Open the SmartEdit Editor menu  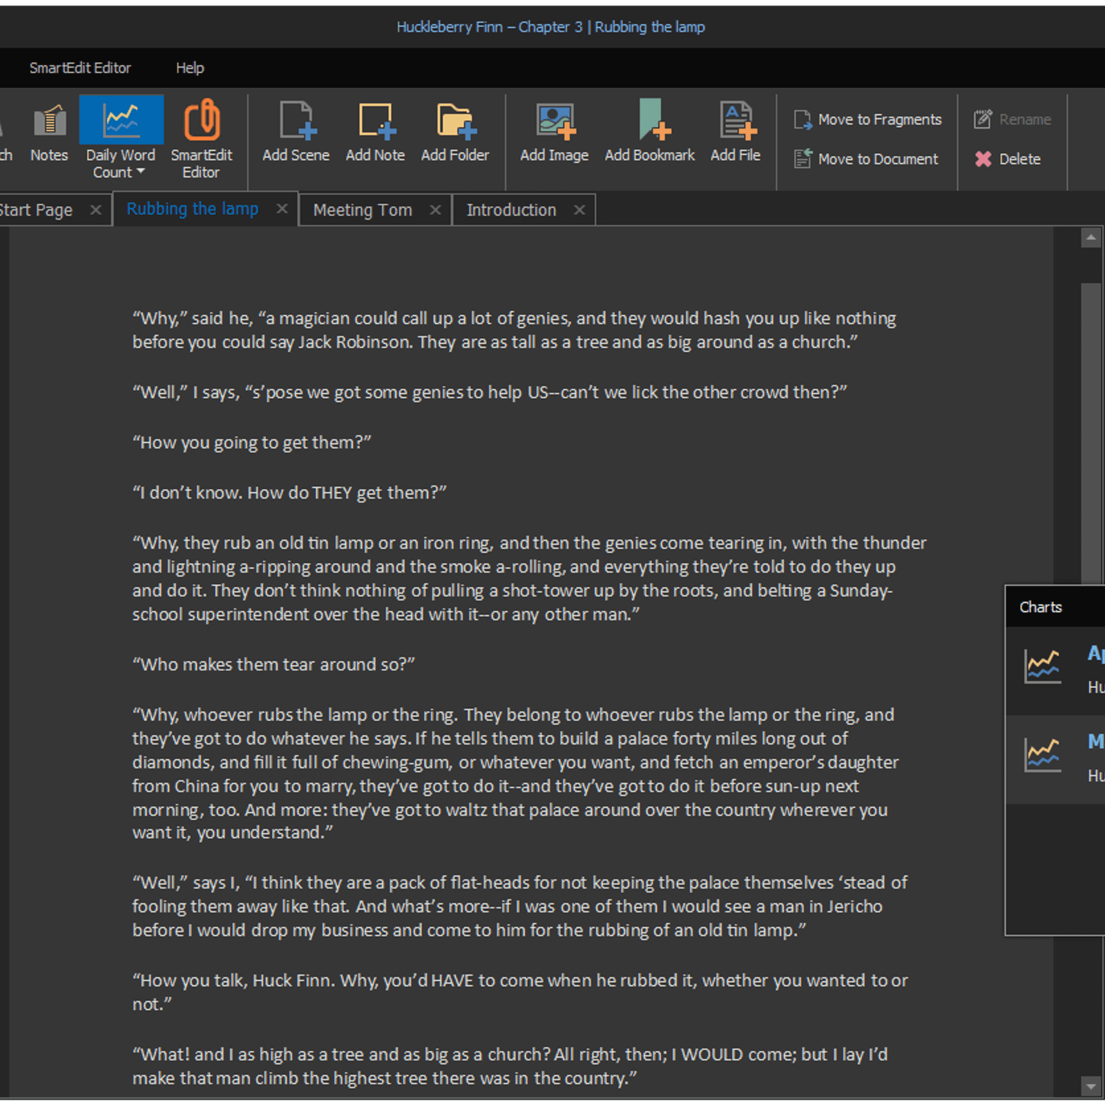80,68
